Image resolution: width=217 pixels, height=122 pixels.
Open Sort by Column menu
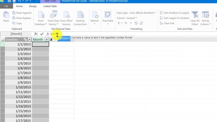[x=205, y=18]
